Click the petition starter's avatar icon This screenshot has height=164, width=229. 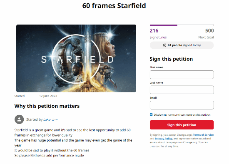(19, 119)
